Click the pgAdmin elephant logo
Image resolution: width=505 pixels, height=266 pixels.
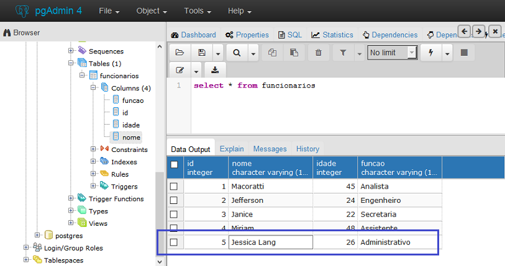point(22,11)
